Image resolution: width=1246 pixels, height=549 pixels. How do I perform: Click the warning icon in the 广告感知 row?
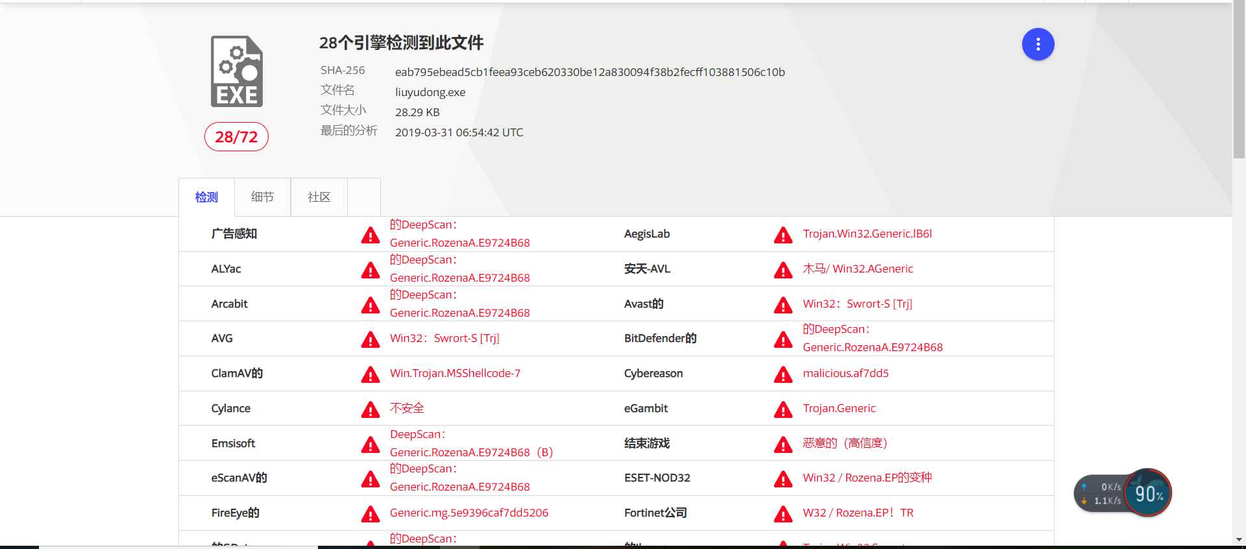371,235
